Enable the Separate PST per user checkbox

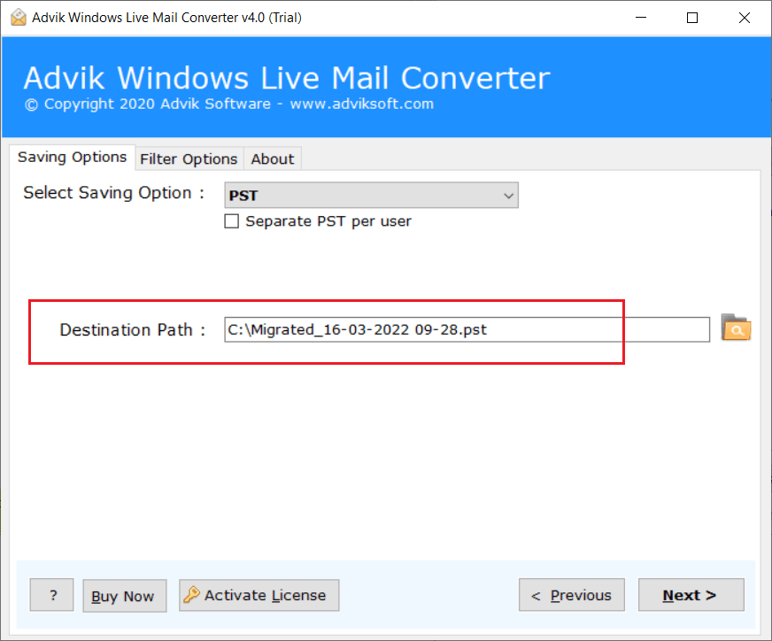(x=231, y=220)
